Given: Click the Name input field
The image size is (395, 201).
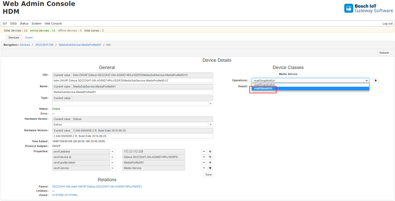Looking at the screenshot, I should click(x=132, y=92).
